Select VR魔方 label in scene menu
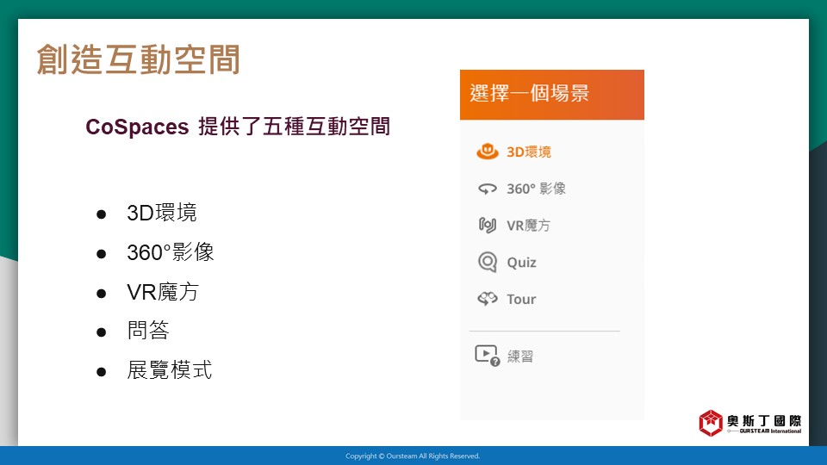Viewport: 827px width, 465px height. (528, 226)
